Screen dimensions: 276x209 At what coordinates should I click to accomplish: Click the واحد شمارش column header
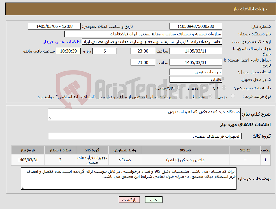tap(125, 150)
